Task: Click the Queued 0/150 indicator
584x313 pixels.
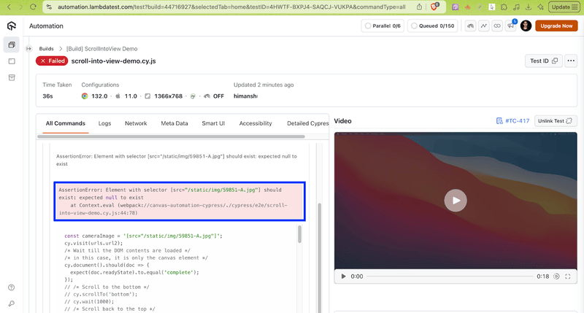Action: point(432,26)
